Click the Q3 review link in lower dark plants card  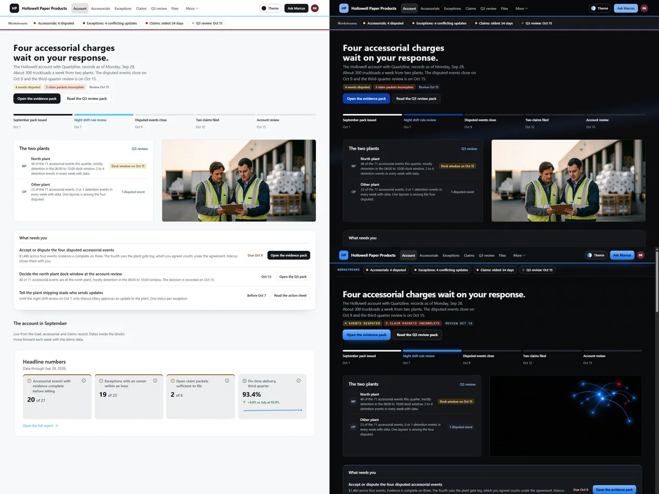(467, 384)
